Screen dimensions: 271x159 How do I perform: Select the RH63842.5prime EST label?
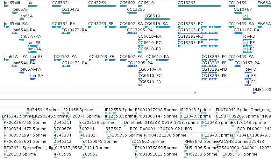click(201, 142)
